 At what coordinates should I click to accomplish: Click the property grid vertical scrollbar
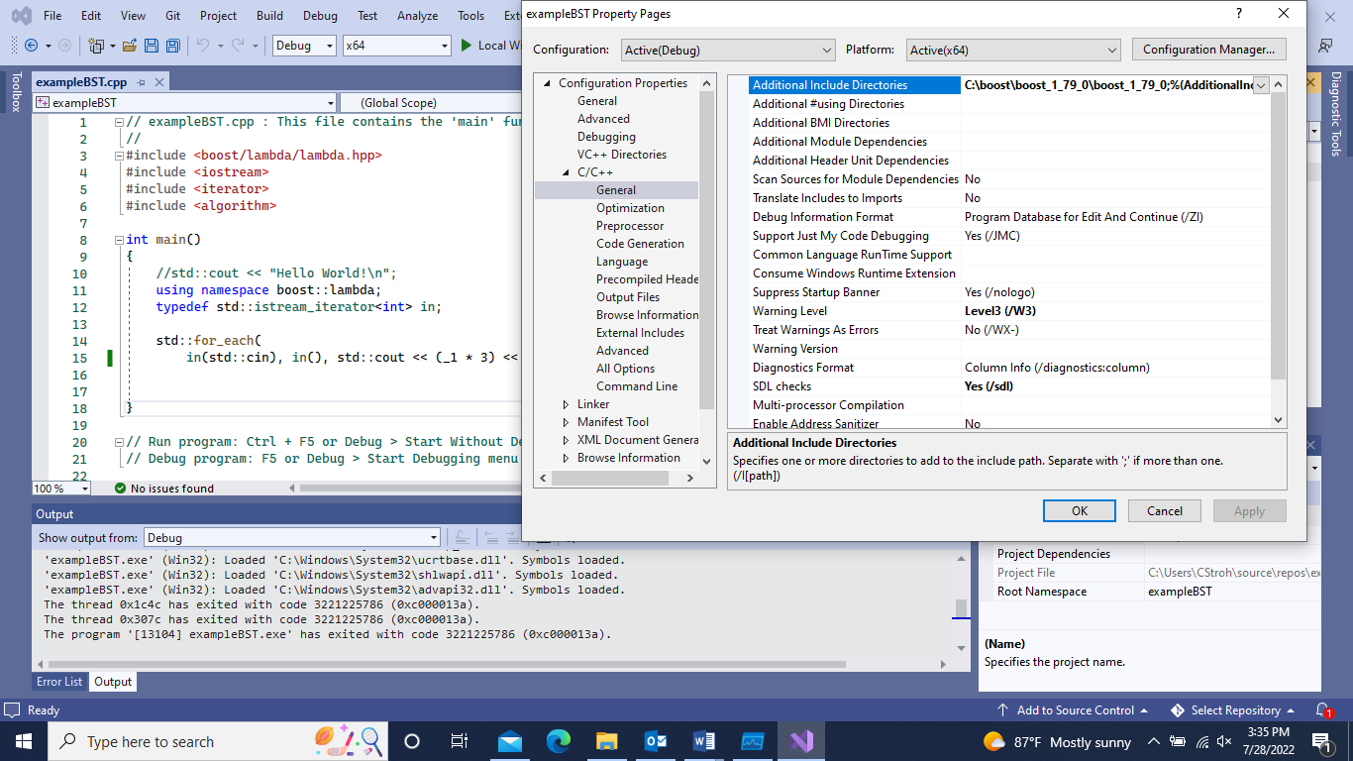1278,238
